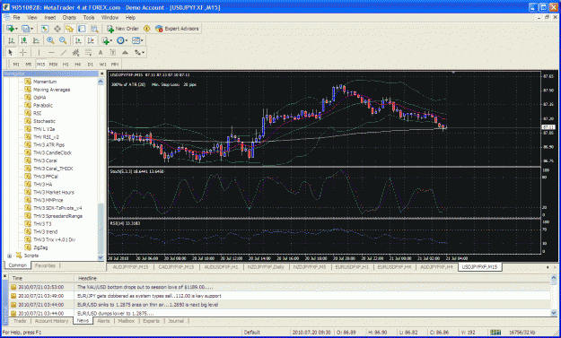Zoom in on the chart
Image resolution: width=561 pixels, height=338 pixels.
(50, 40)
